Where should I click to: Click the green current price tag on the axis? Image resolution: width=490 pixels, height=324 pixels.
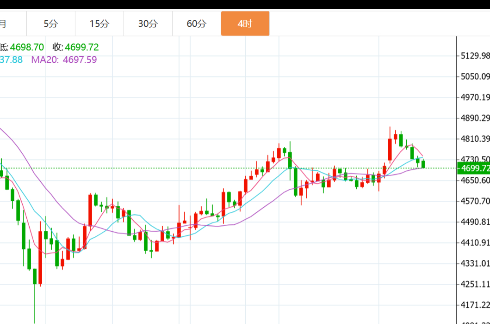473,168
